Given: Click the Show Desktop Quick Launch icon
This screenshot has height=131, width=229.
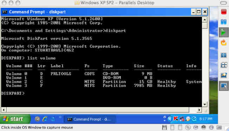Looking at the screenshot, I should 52,119.
